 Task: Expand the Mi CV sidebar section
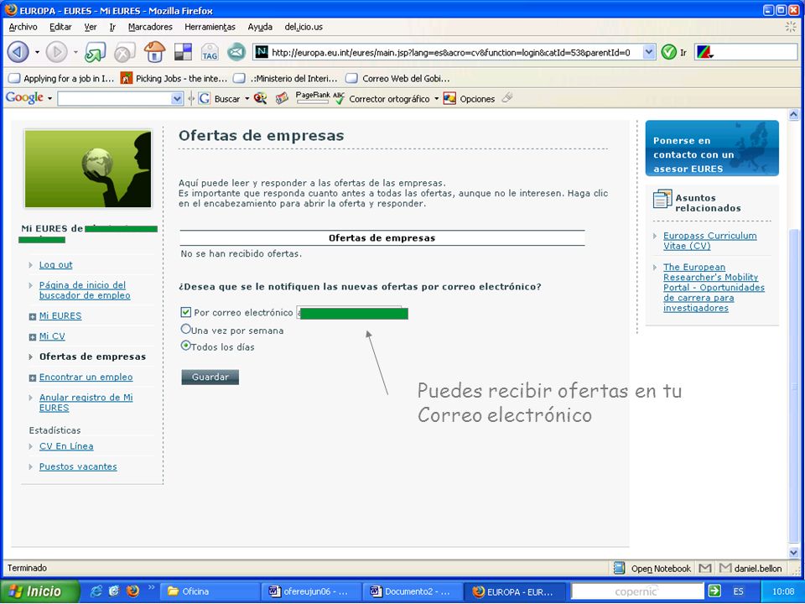(33, 337)
